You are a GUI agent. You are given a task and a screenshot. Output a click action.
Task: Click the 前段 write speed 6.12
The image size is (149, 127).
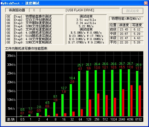pos(137,29)
